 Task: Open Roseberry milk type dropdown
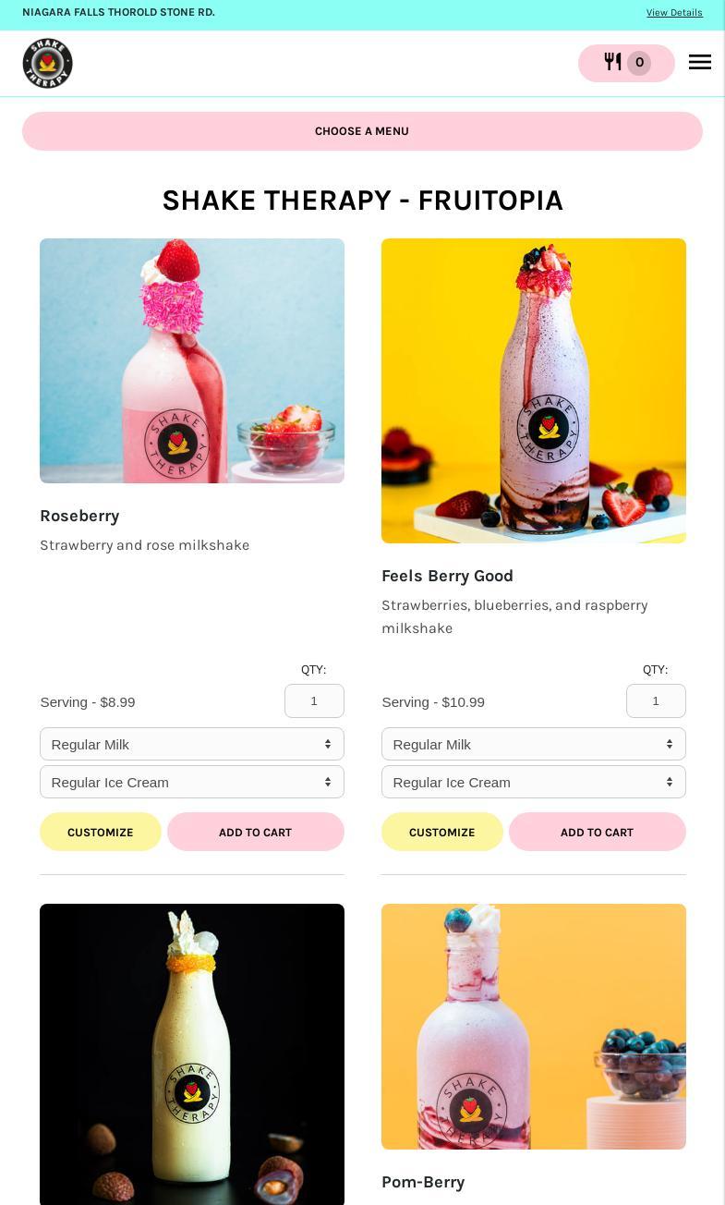click(192, 744)
